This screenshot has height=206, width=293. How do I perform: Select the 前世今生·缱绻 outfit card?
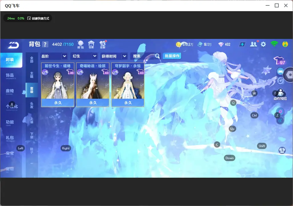[x=58, y=85]
